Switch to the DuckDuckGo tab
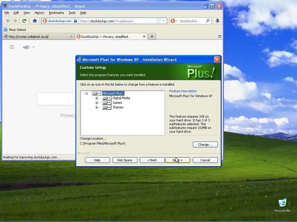 pos(111,37)
